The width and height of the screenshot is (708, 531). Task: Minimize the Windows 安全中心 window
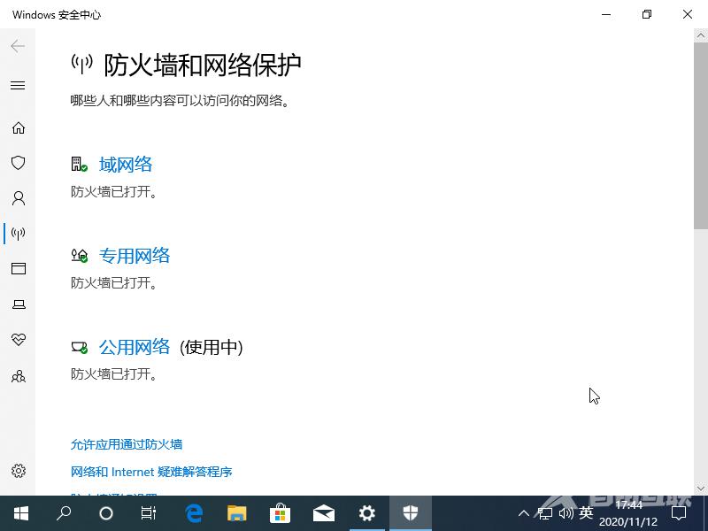point(606,14)
